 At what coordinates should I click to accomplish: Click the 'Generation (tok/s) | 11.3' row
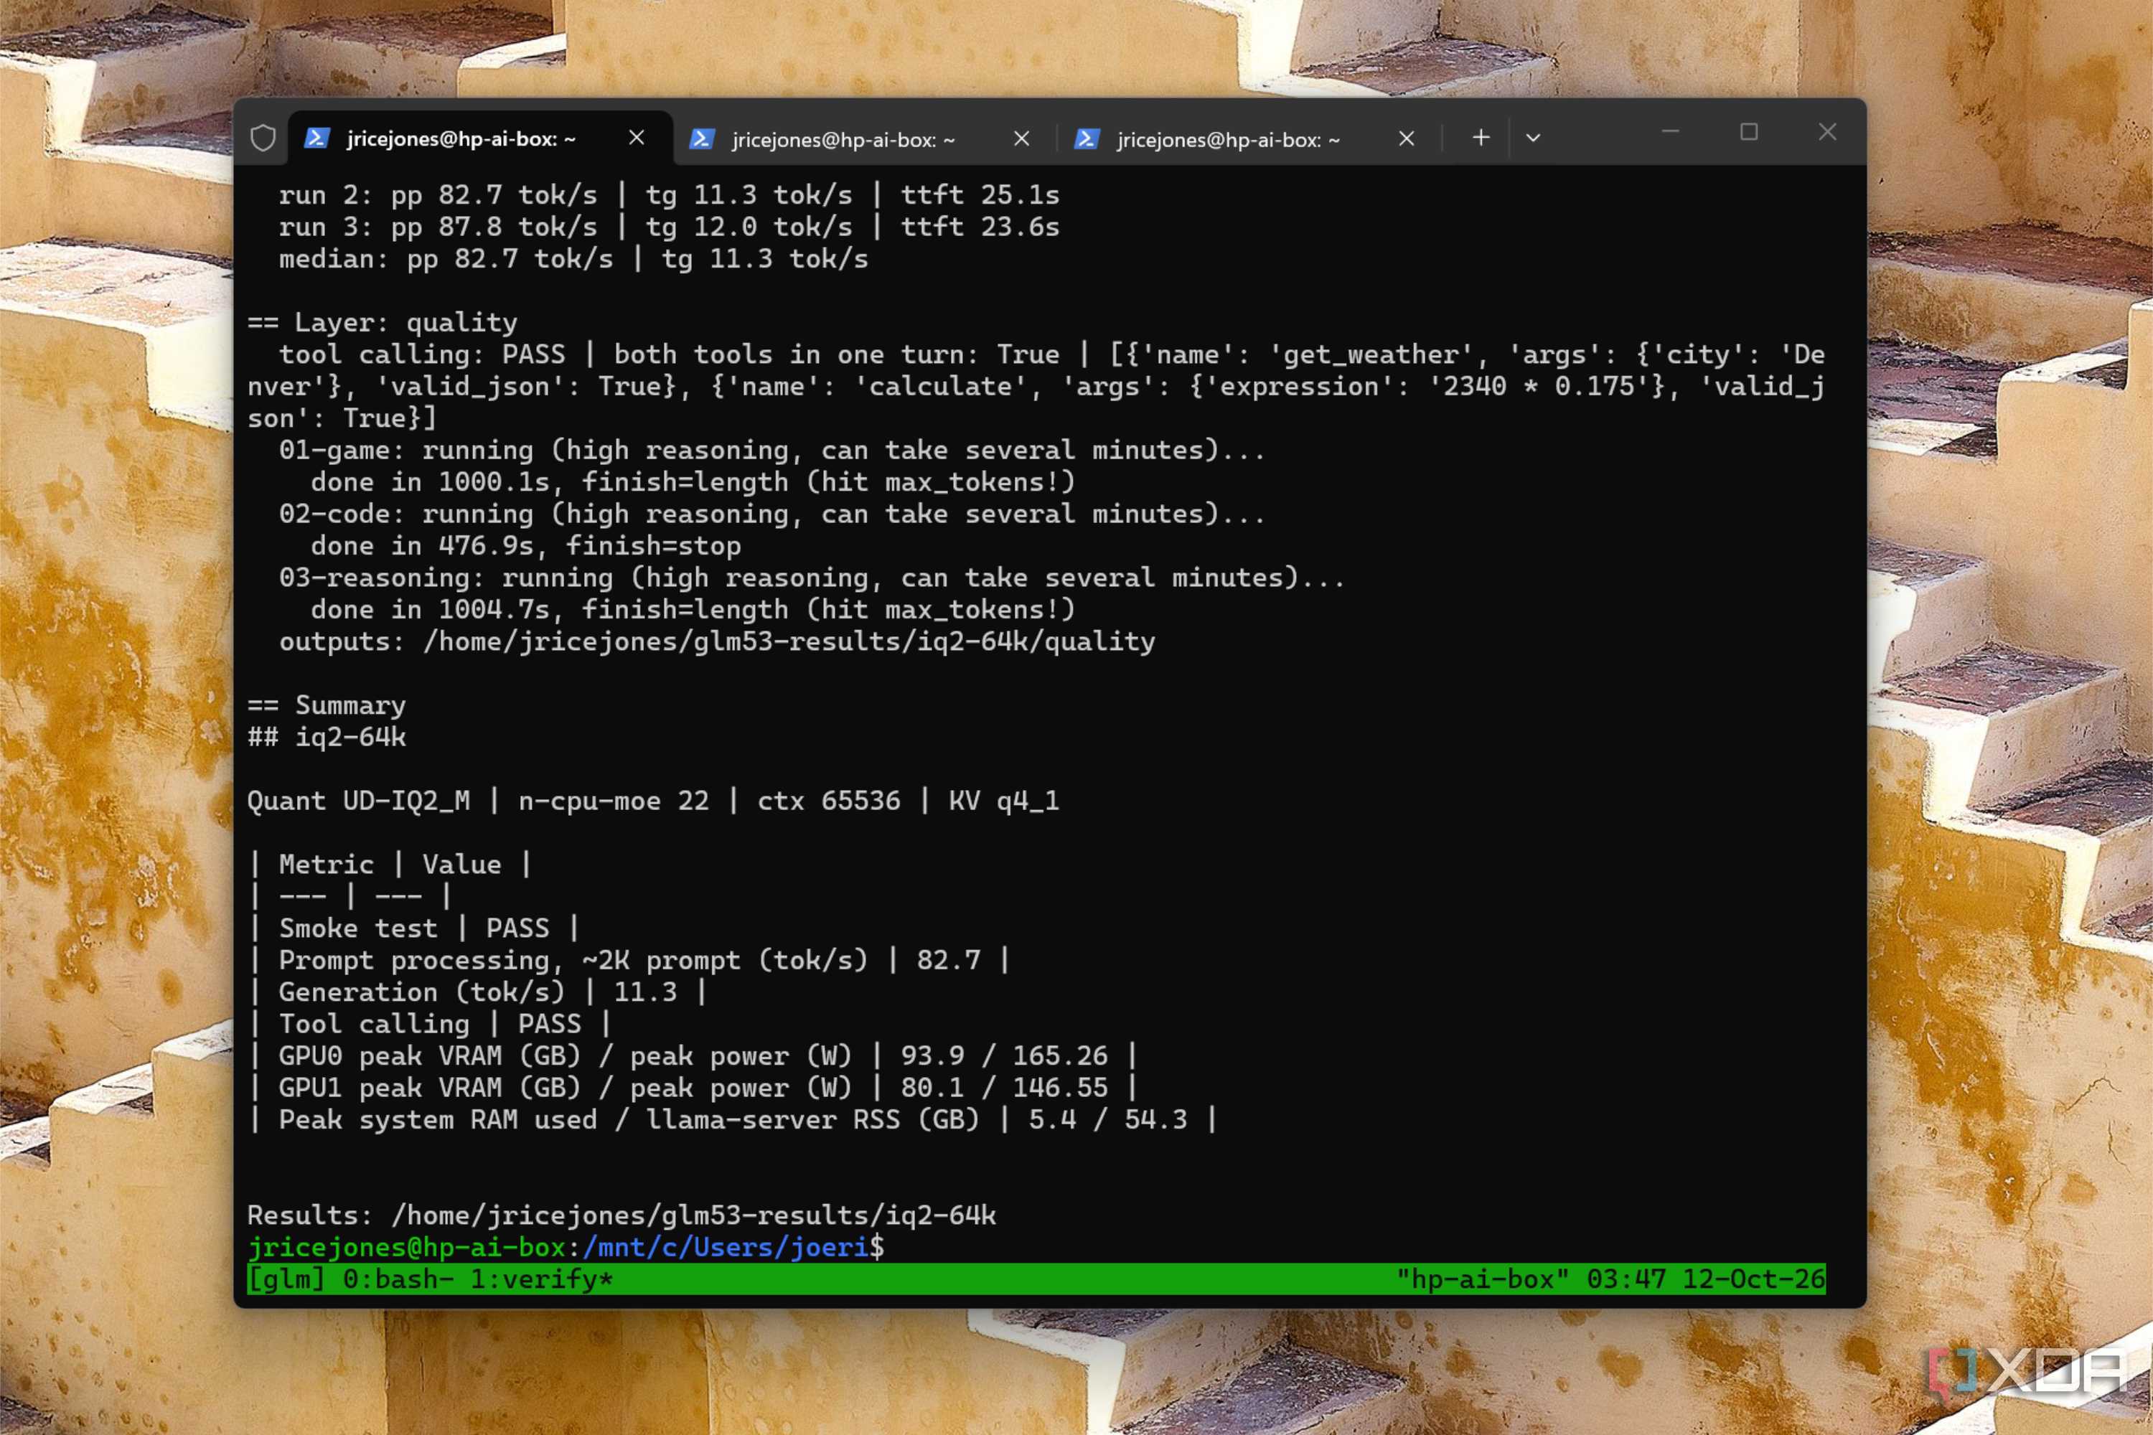click(478, 993)
